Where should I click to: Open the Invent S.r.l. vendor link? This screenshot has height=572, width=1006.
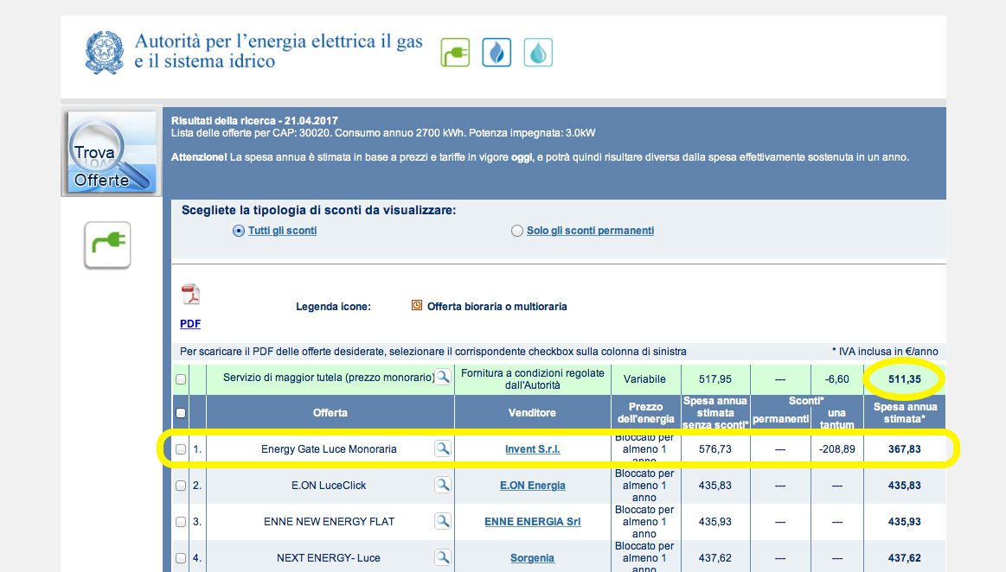pyautogui.click(x=533, y=449)
